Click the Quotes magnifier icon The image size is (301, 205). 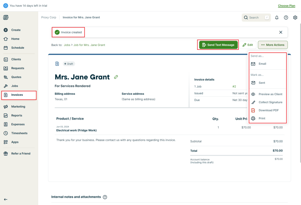[x=6, y=77]
